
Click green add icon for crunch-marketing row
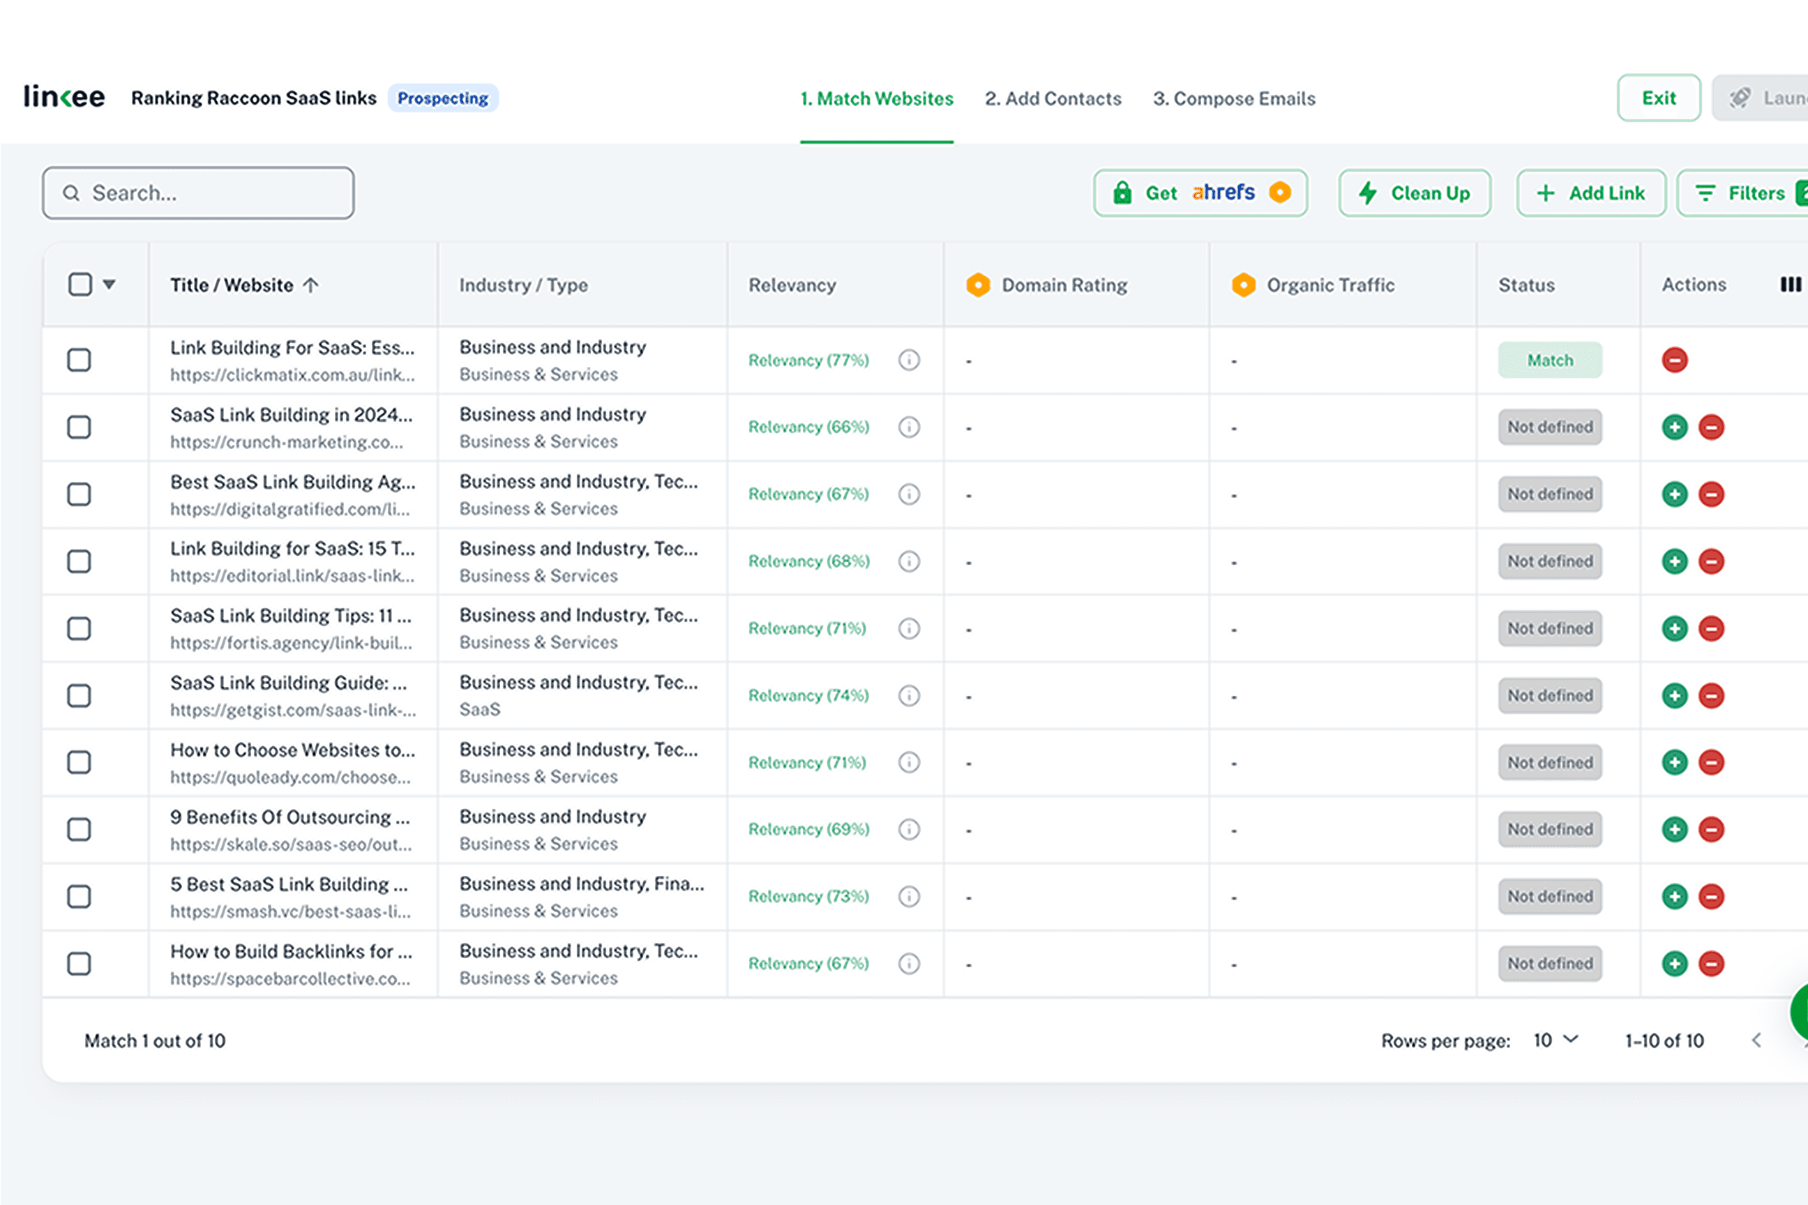tap(1674, 427)
